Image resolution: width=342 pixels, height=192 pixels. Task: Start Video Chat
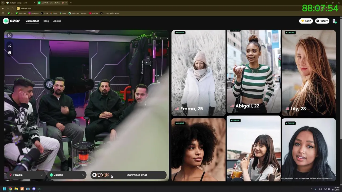129,175
